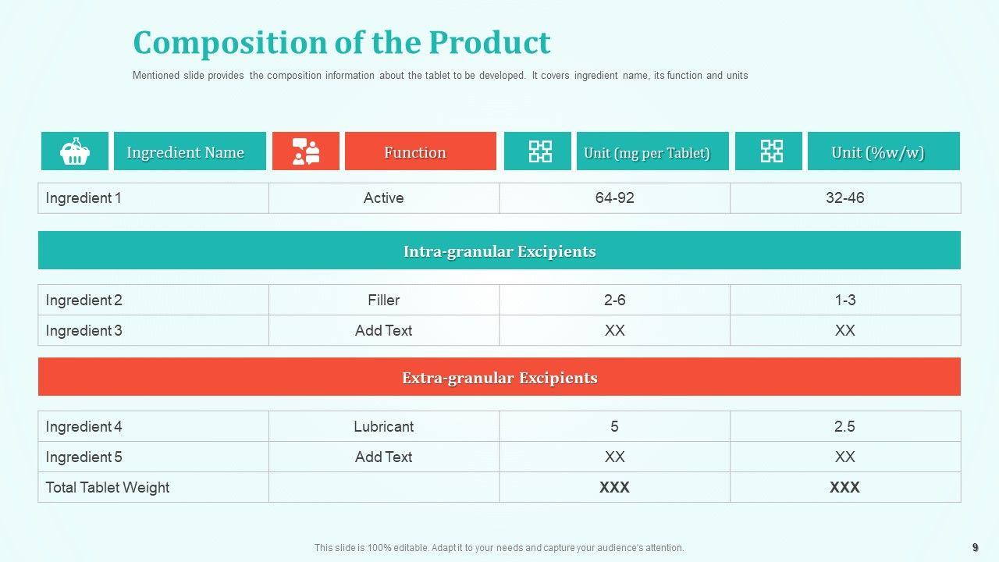Click the 64-92 value cell
Screen dimensions: 999x562
click(614, 198)
